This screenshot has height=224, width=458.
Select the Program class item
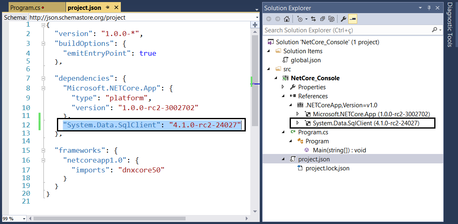coord(317,141)
